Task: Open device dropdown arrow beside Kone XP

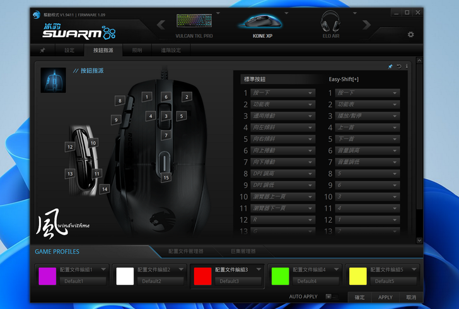Action: (287, 13)
